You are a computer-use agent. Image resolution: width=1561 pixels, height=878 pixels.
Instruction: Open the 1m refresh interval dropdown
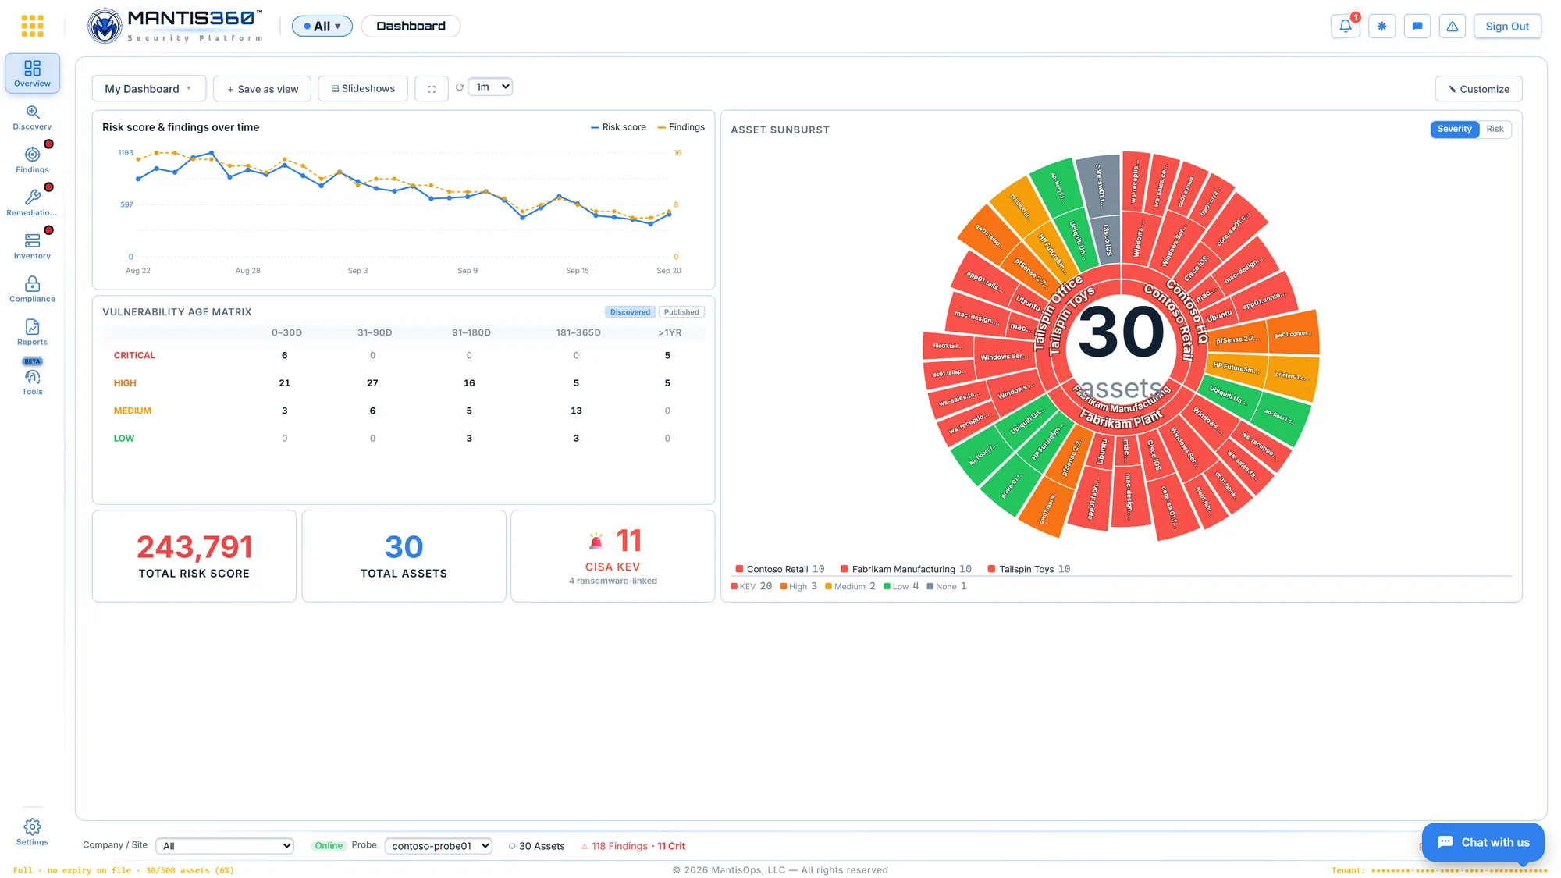[490, 87]
